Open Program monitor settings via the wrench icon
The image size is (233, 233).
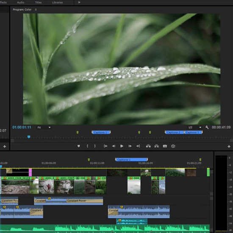[x=207, y=128]
